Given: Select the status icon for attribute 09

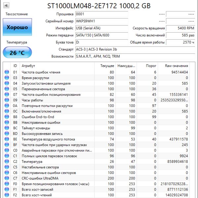Looking at the screenshot, I should 7,100.
